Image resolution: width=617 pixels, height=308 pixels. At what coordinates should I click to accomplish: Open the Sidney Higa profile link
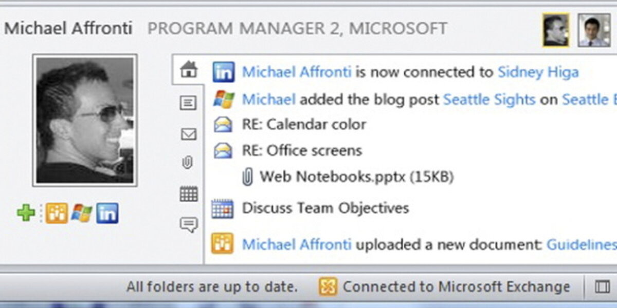pyautogui.click(x=538, y=72)
